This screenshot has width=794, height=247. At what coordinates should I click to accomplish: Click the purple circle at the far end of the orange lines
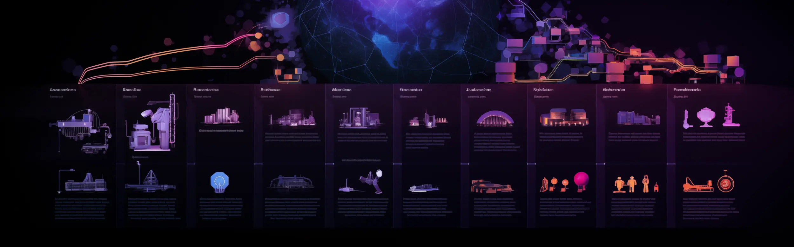pyautogui.click(x=739, y=72)
